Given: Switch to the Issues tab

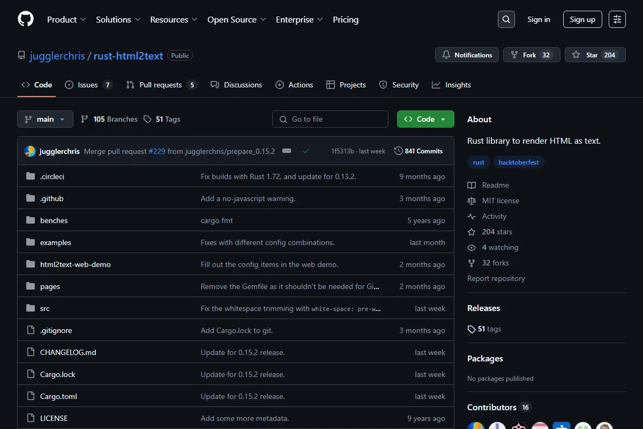Looking at the screenshot, I should (x=88, y=85).
